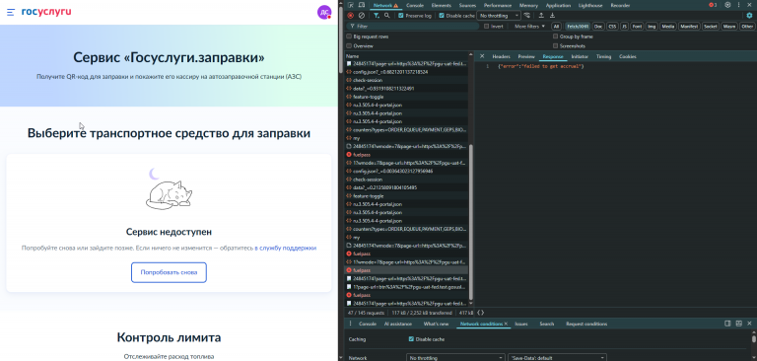Viewport: 757px width, 361px height.
Task: Enable the Invert filter checkbox
Action: pos(487,26)
